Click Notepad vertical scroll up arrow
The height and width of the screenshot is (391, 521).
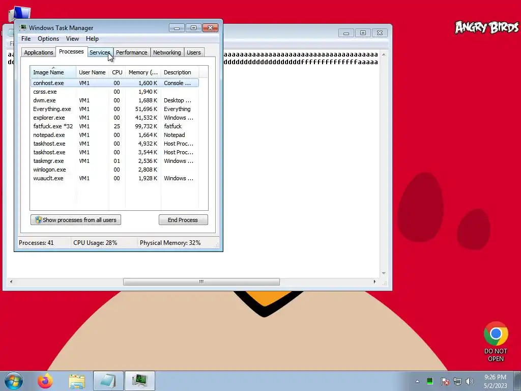[x=384, y=54]
